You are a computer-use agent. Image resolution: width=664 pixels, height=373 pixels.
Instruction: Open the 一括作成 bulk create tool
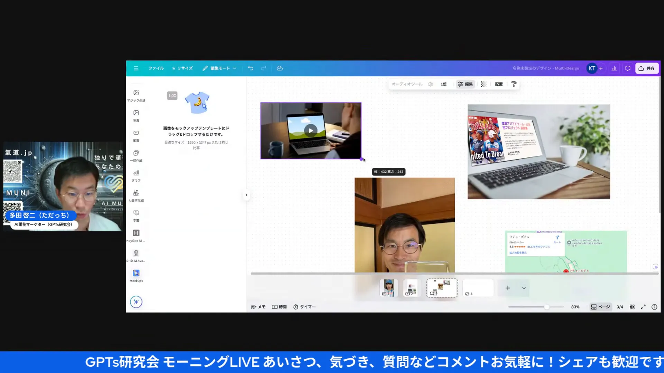point(136,156)
